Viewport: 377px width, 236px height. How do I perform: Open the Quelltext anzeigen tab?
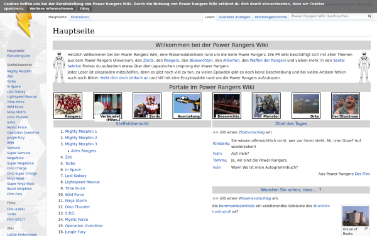click(234, 17)
